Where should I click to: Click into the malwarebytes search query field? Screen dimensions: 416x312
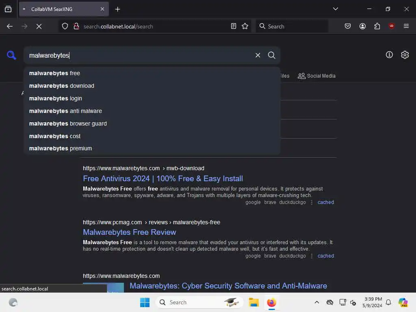[x=139, y=55]
